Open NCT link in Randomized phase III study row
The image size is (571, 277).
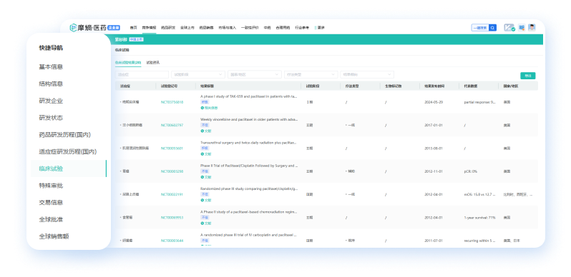point(172,194)
